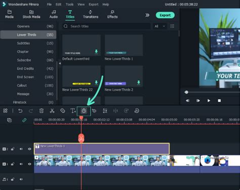This screenshot has height=190, width=240.
Task: Open the Transitions tab
Action: (91, 14)
